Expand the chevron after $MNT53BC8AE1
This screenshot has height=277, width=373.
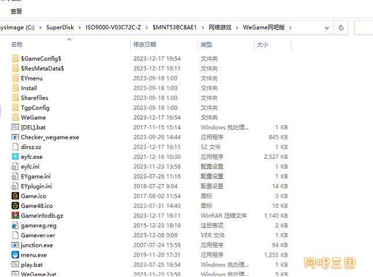click(202, 28)
